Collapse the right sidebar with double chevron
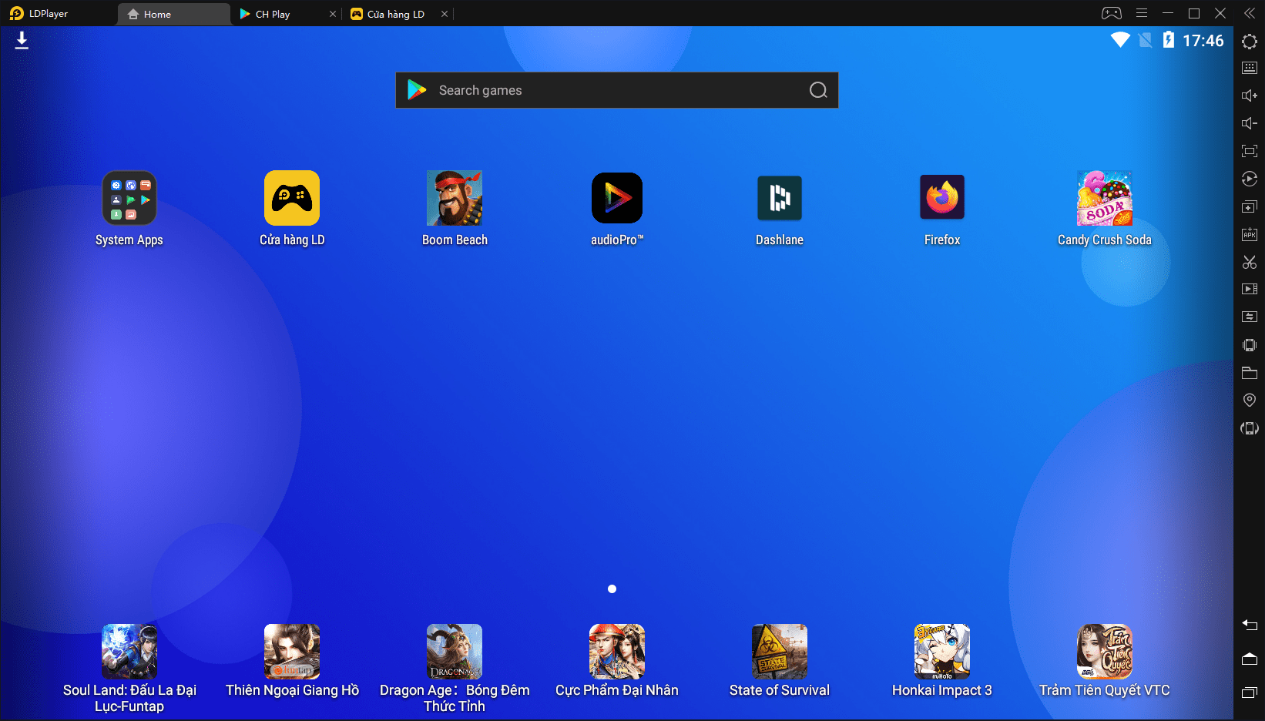This screenshot has width=1265, height=721. pyautogui.click(x=1250, y=12)
